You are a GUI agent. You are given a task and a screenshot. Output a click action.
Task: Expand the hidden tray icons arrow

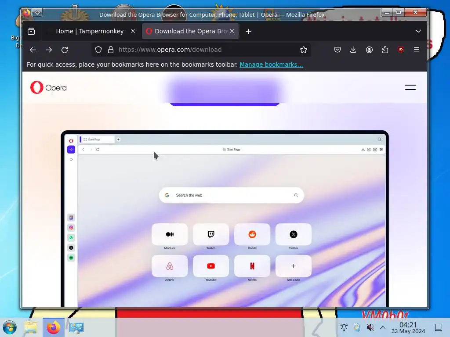click(383, 327)
